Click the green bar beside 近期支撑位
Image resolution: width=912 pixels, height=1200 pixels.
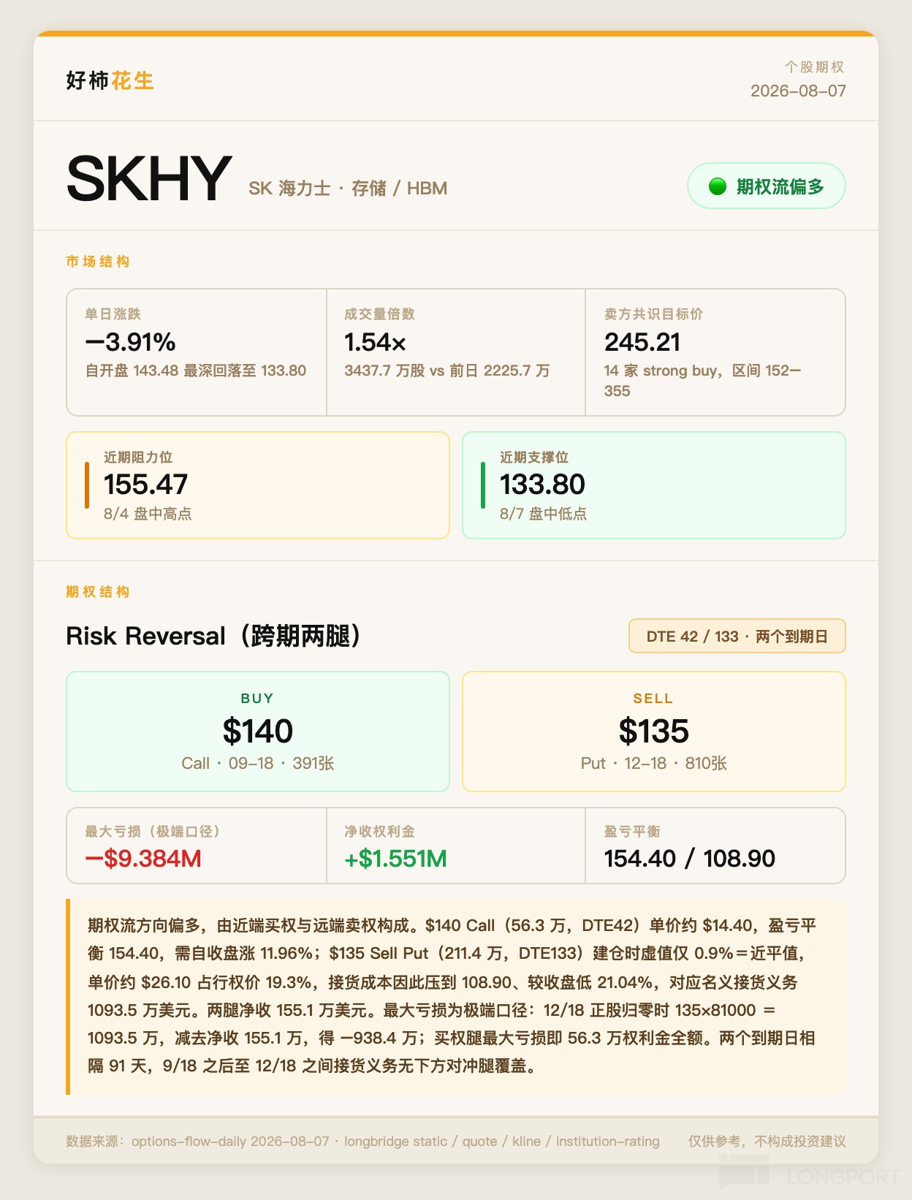point(483,485)
